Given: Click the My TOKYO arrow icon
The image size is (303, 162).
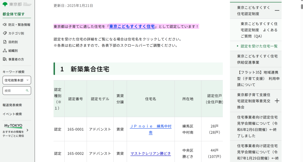Looking at the screenshot, I should [28, 130].
